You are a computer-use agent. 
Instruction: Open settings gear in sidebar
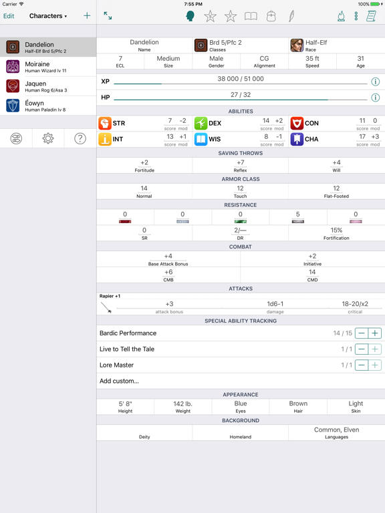(48, 138)
